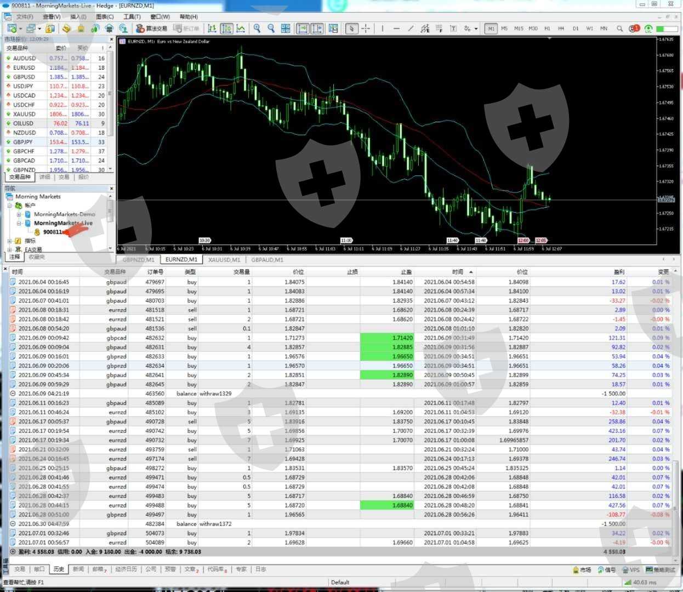The image size is (683, 592).
Task: Click the tile windows grid icon
Action: (286, 29)
